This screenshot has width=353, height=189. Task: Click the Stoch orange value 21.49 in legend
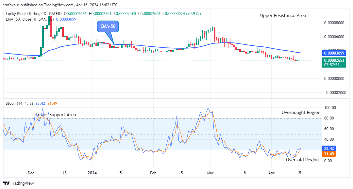(x=52, y=103)
